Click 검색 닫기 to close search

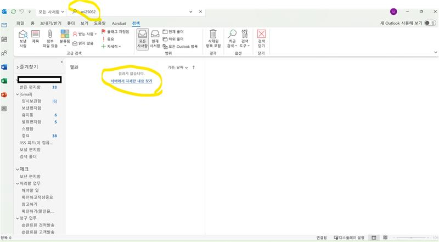click(261, 38)
